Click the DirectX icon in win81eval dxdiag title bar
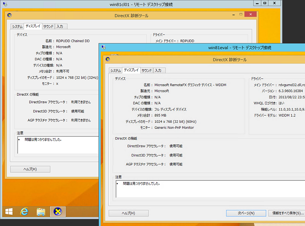Image resolution: width=305 pixels, height=226 pixels. [x=108, y=59]
